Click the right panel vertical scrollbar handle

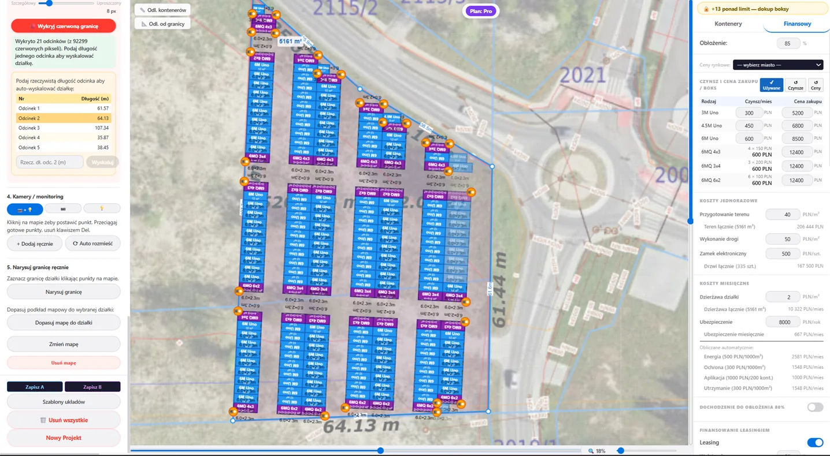(x=690, y=221)
